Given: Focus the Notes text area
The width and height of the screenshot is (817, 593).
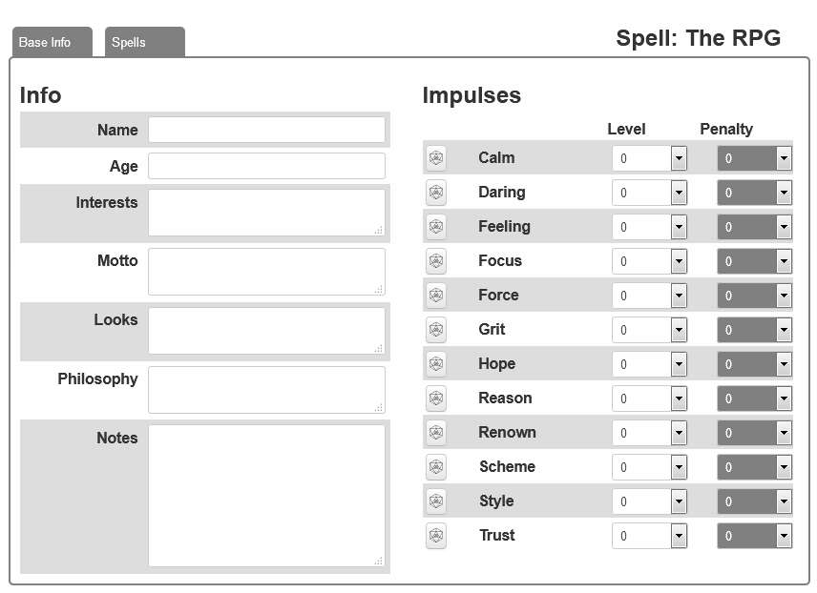Looking at the screenshot, I should coord(267,496).
